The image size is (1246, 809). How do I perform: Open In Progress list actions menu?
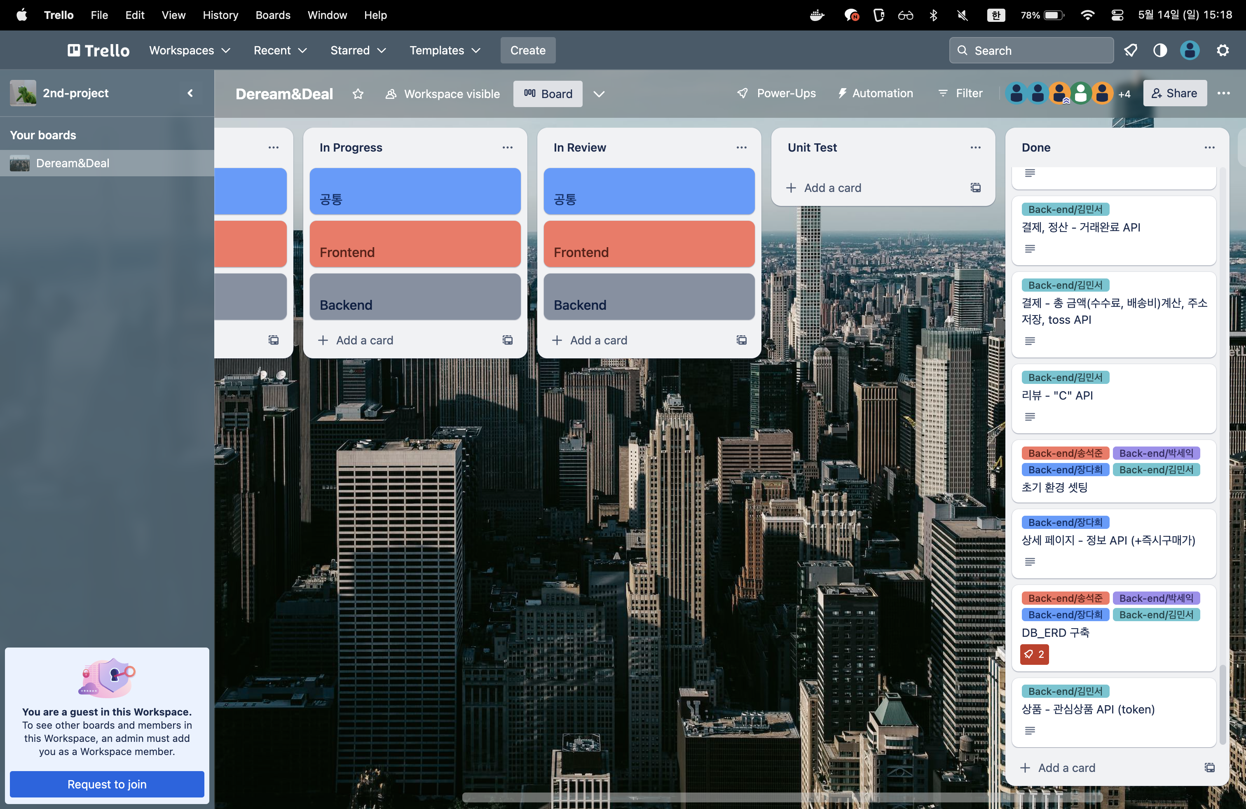coord(507,147)
